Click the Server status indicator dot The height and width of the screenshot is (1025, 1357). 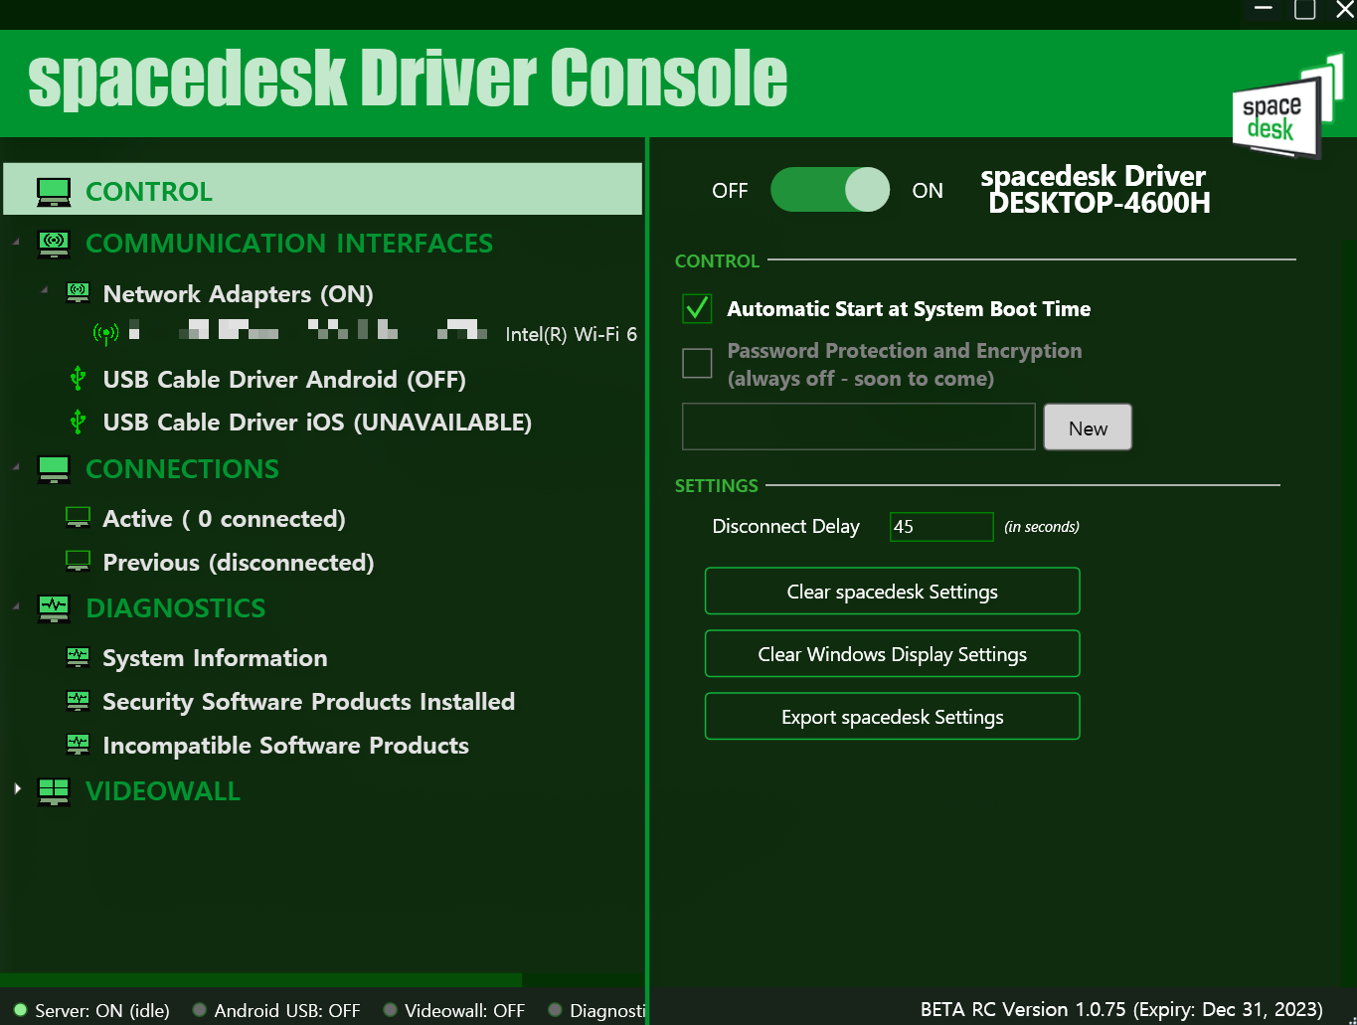pyautogui.click(x=20, y=1010)
